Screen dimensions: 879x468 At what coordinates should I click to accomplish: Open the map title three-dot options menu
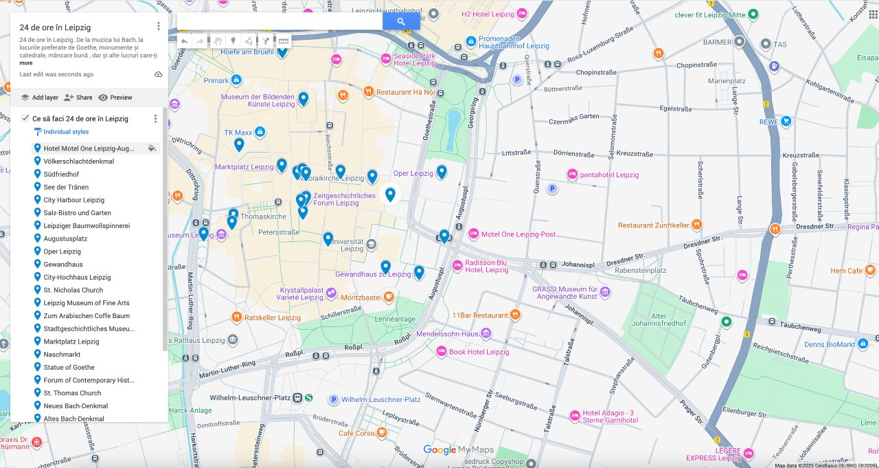click(159, 26)
